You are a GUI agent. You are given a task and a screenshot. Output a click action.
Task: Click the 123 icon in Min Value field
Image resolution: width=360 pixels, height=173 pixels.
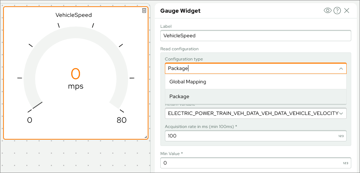[345, 163]
